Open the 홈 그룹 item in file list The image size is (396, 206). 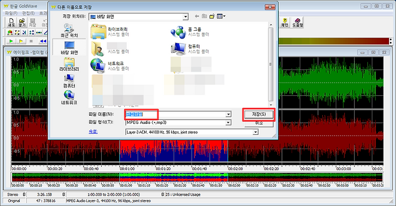coord(190,31)
